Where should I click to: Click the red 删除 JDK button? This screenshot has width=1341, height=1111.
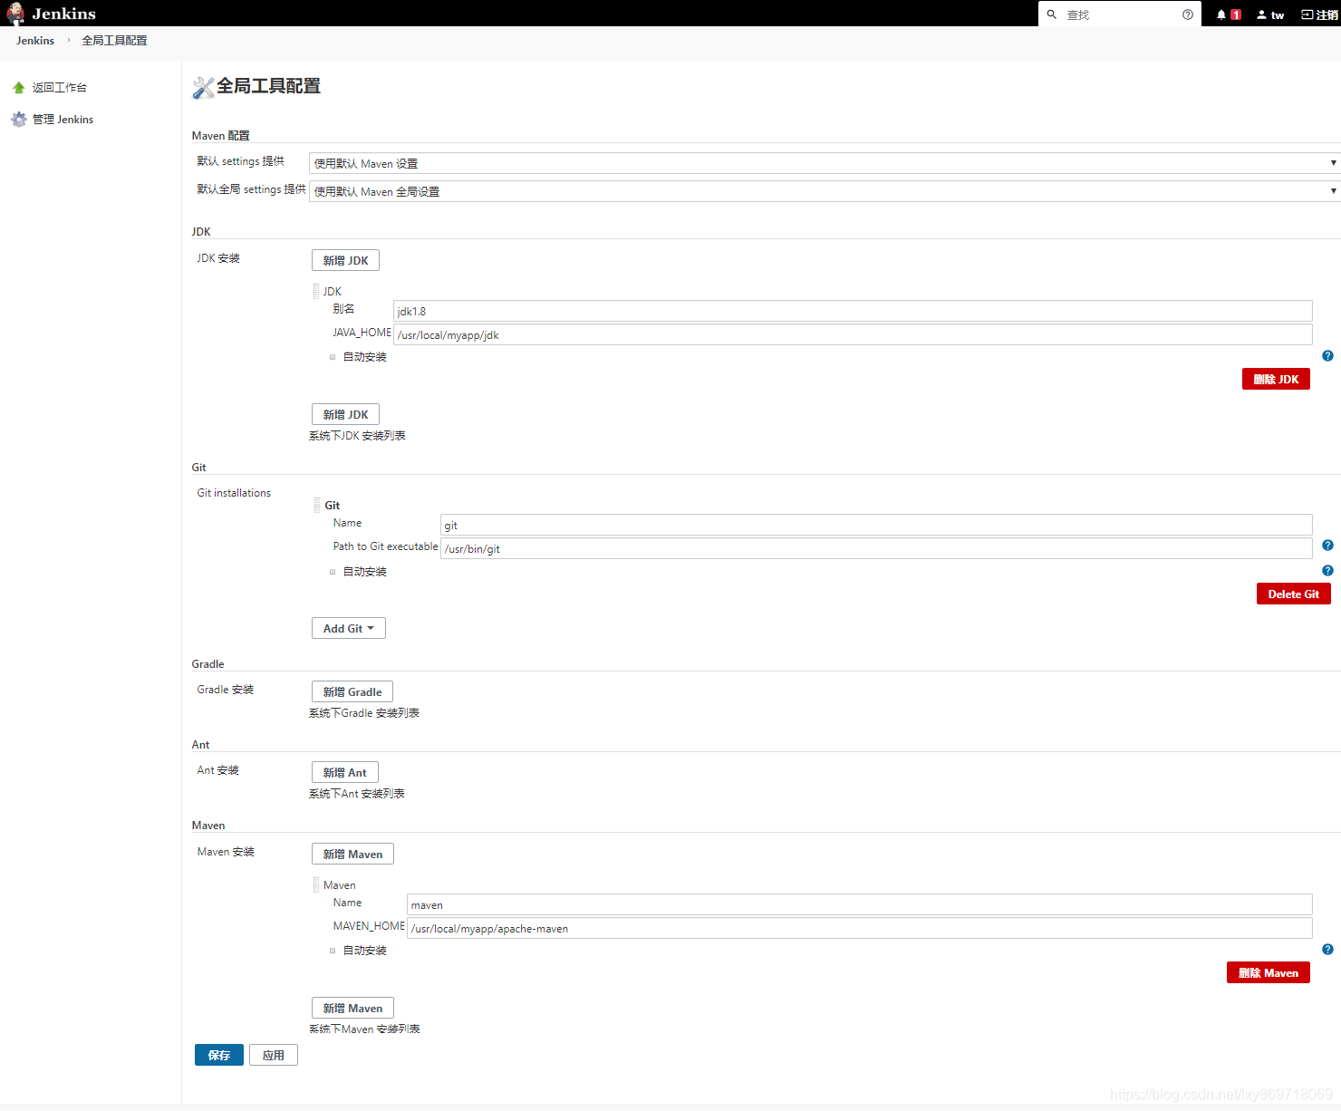click(1276, 379)
